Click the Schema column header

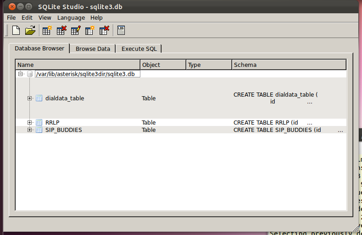(x=289, y=65)
